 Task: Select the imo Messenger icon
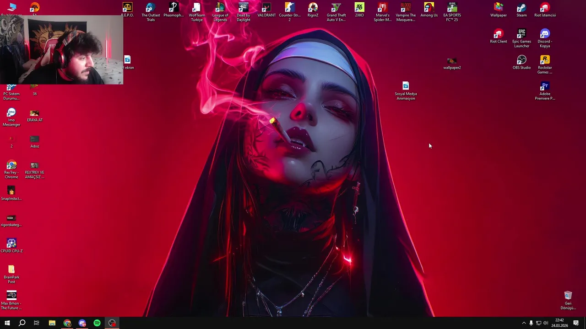11,117
